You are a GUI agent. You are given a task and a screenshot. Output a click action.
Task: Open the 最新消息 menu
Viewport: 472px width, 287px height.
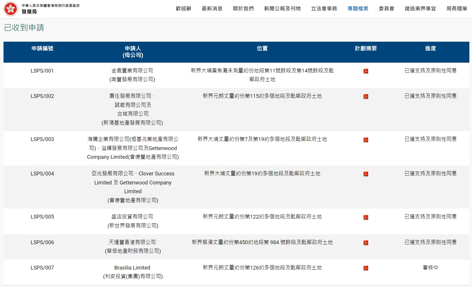212,9
